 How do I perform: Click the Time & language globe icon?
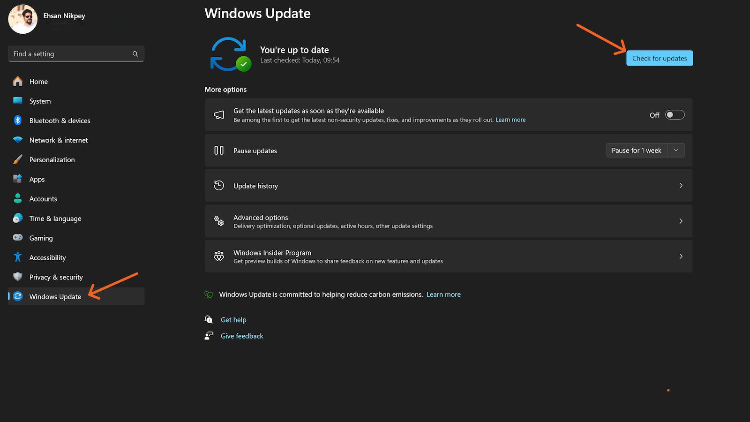click(18, 219)
